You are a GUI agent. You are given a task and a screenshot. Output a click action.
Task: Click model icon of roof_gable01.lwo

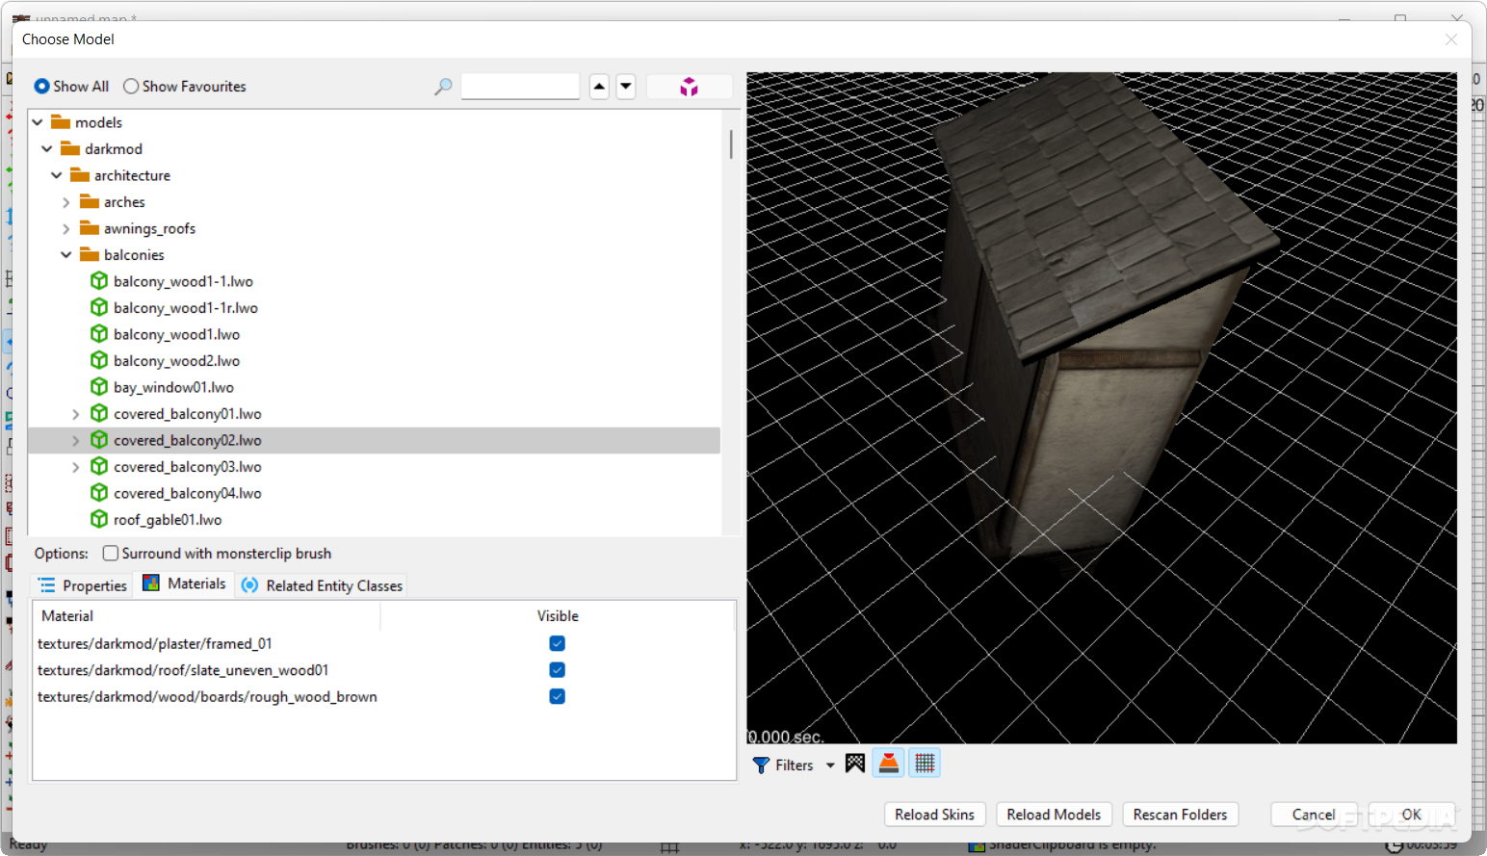(x=99, y=519)
